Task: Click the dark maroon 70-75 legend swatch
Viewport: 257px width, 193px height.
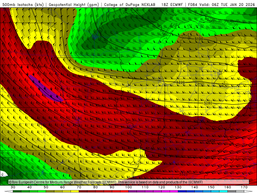Action: point(83,191)
